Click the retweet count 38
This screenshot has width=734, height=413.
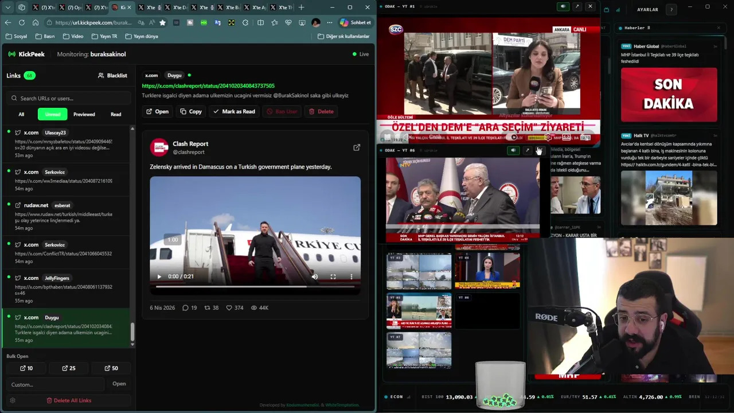pyautogui.click(x=212, y=307)
